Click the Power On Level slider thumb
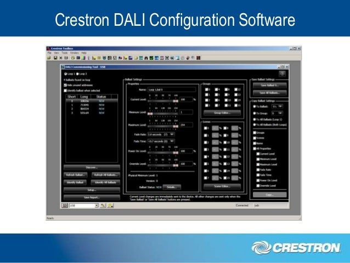The width and height of the screenshot is (350, 263). (x=176, y=153)
